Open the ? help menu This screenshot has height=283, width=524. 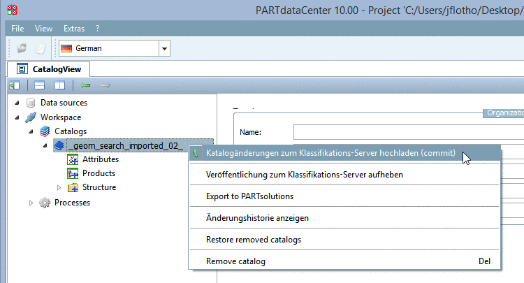[x=97, y=29]
